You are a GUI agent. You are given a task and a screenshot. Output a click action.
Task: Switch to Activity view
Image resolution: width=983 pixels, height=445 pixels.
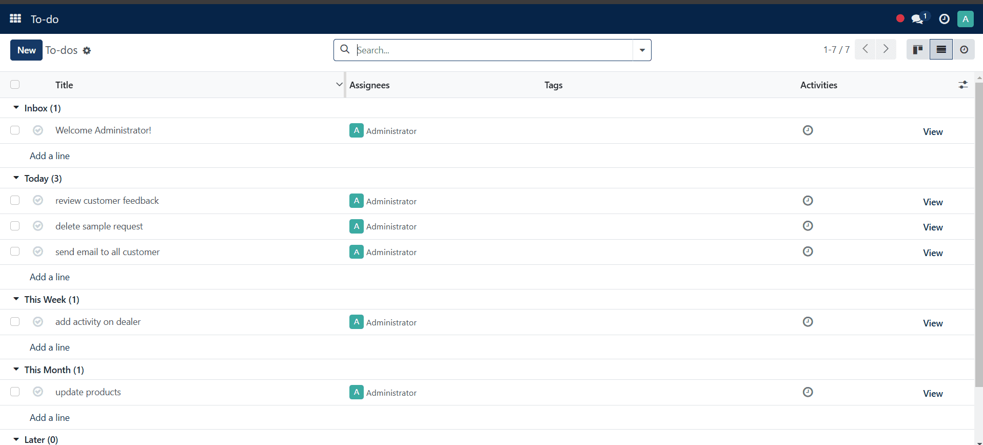click(964, 50)
